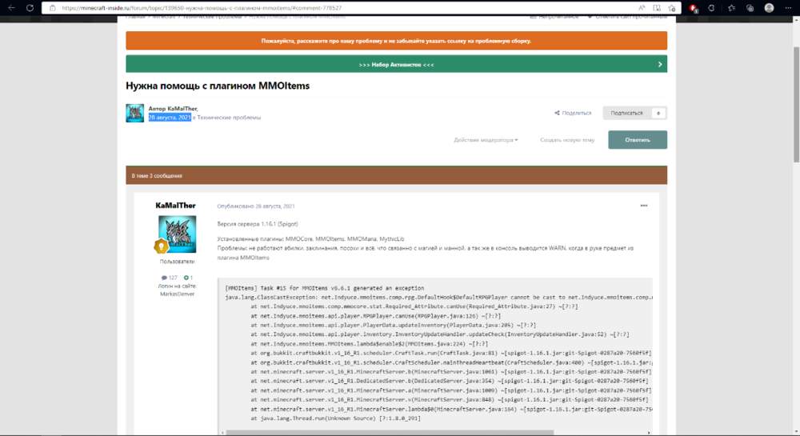800x436 pixels.
Task: Reload the page with refresh icon
Action: click(30, 8)
